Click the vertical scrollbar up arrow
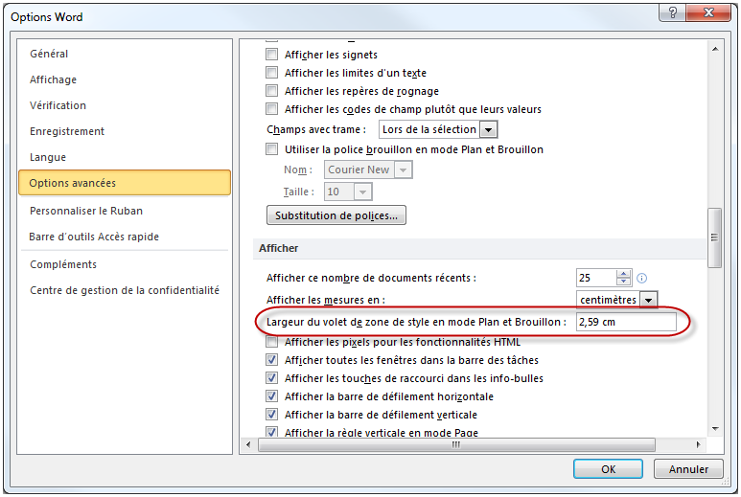The height and width of the screenshot is (497, 741). pyautogui.click(x=715, y=49)
